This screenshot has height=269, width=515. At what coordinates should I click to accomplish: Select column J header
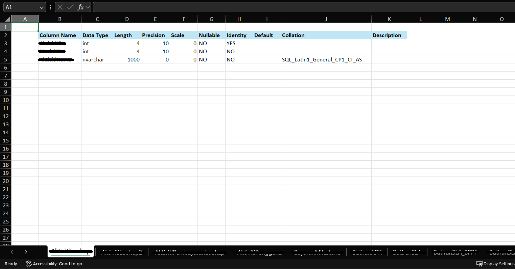click(x=326, y=19)
